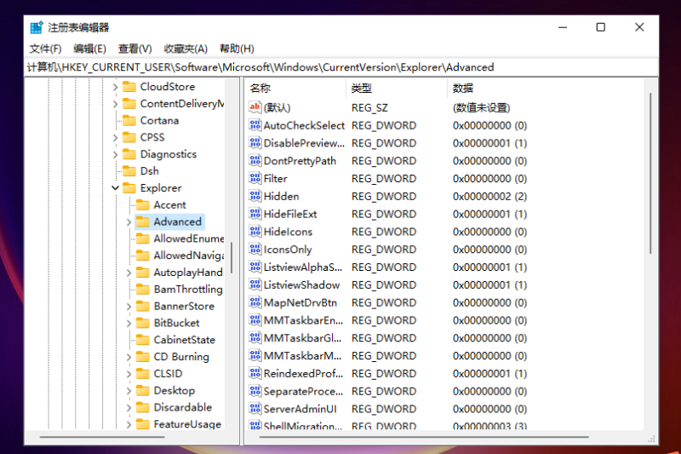The width and height of the screenshot is (681, 454).
Task: Click the DWORD icon beside IconsOnly
Action: (x=255, y=249)
